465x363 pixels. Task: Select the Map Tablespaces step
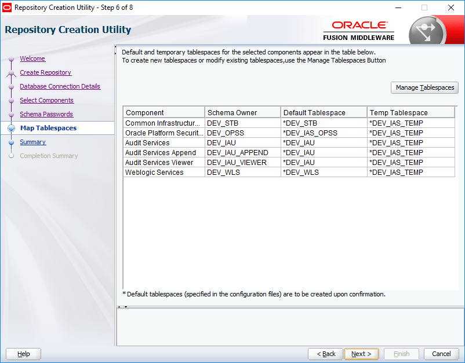click(x=48, y=128)
